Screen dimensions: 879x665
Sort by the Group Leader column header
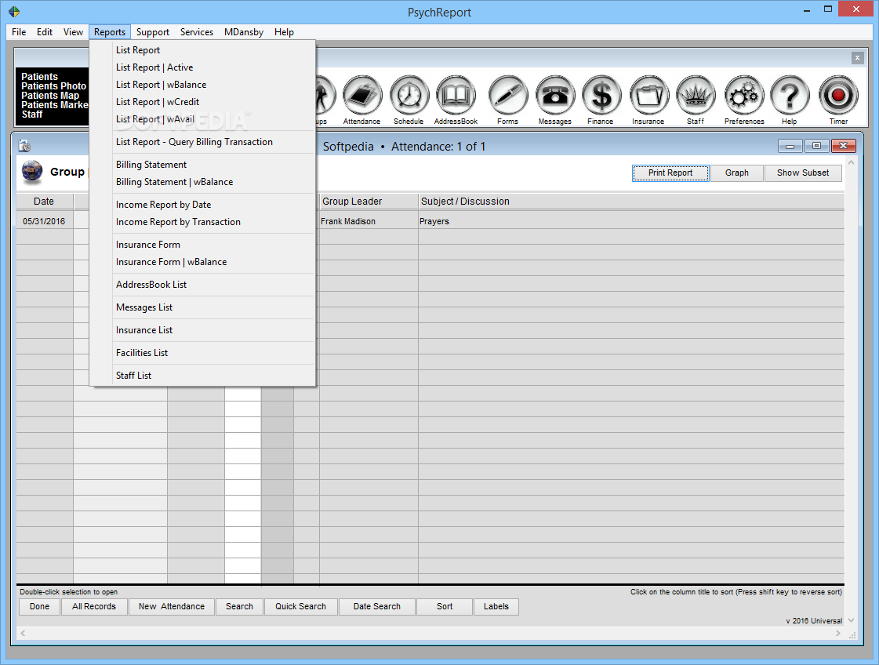(369, 202)
